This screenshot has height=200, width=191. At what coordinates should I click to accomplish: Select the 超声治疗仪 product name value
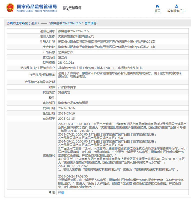click(x=65, y=52)
